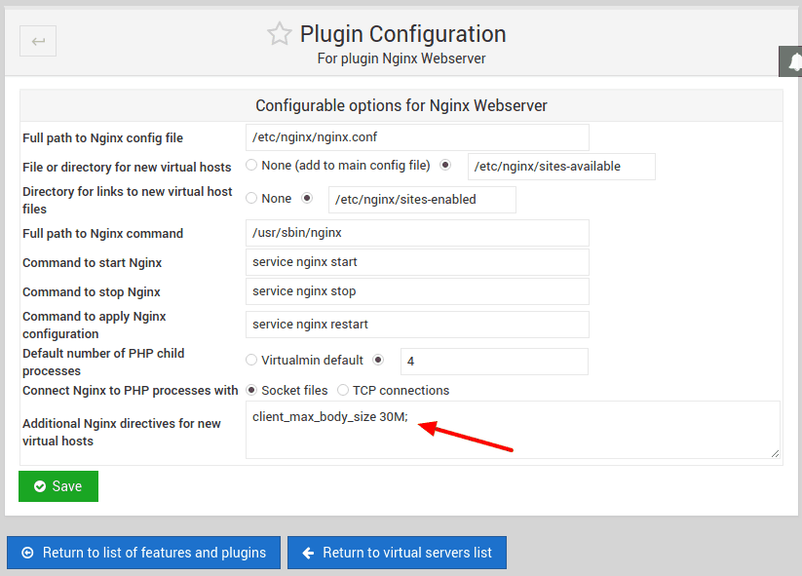This screenshot has height=576, width=802.
Task: Edit the /etc/nginx/sites-available field
Action: pos(561,167)
